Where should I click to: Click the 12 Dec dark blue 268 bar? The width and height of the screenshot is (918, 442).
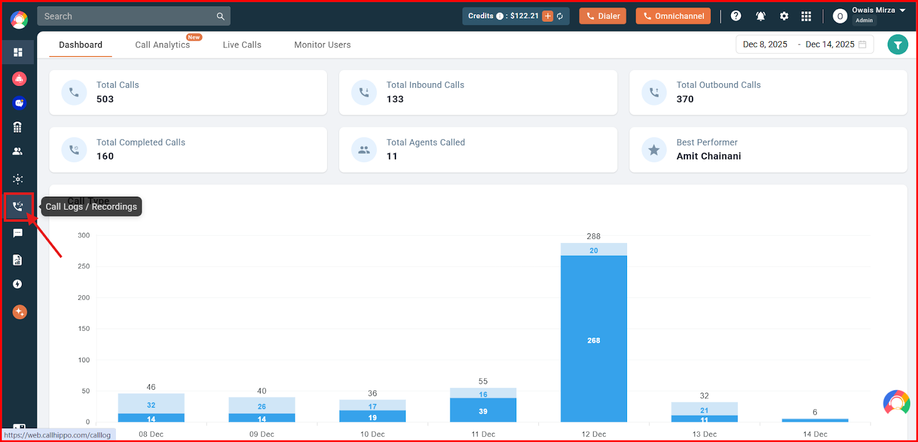pyautogui.click(x=594, y=339)
